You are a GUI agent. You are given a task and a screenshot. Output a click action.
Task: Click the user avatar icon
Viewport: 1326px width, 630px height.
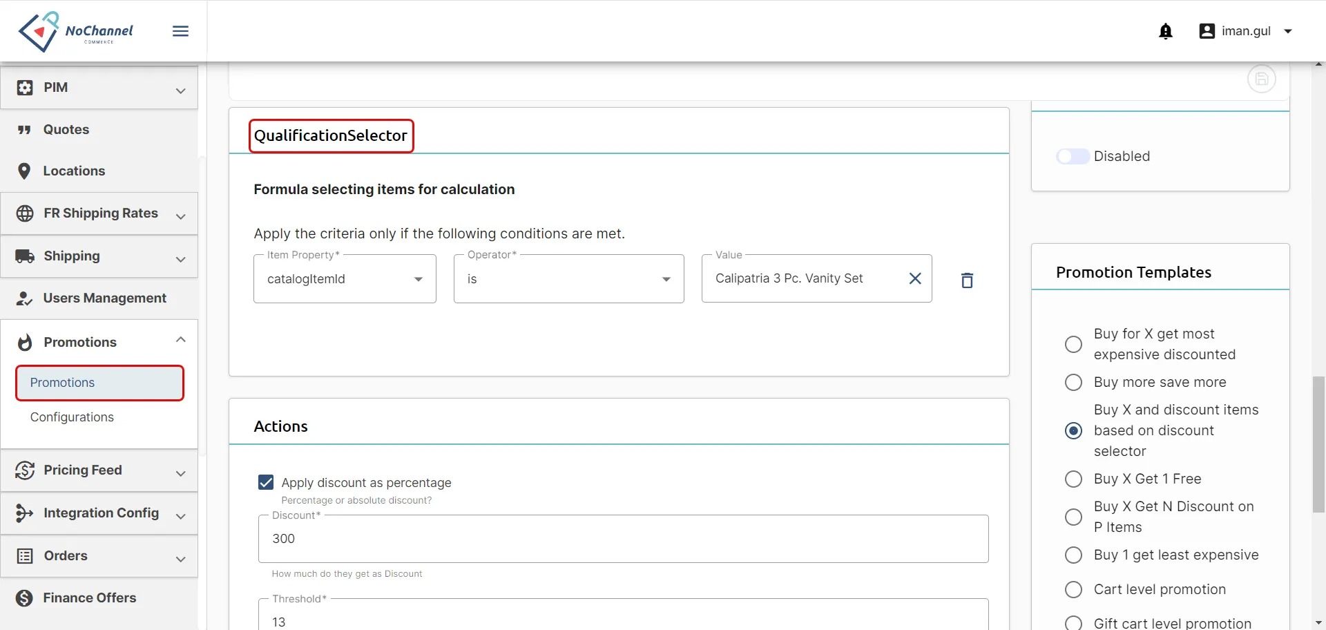tap(1207, 31)
